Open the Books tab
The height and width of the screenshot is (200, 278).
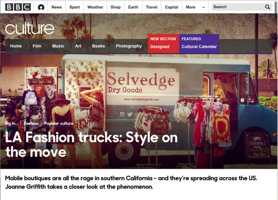tap(99, 46)
